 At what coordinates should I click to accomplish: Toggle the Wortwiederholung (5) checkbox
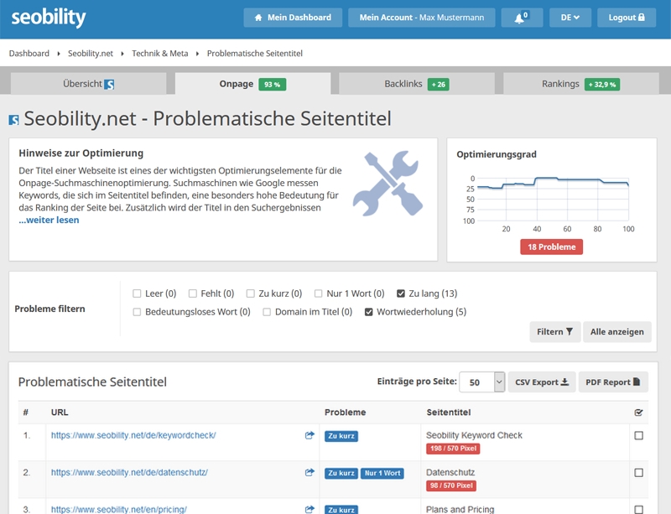point(370,312)
